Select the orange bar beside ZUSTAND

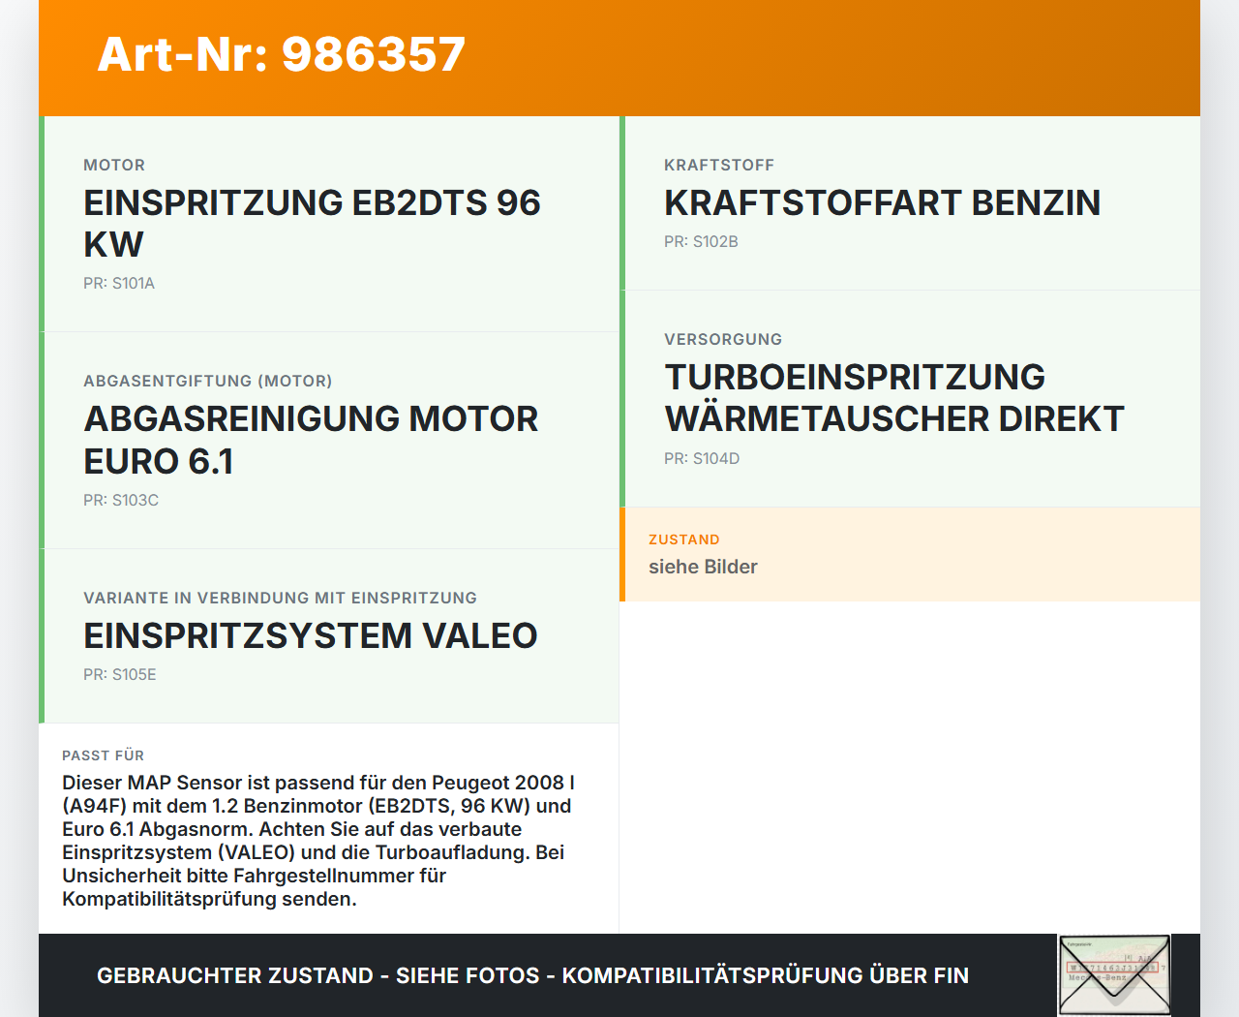(622, 554)
